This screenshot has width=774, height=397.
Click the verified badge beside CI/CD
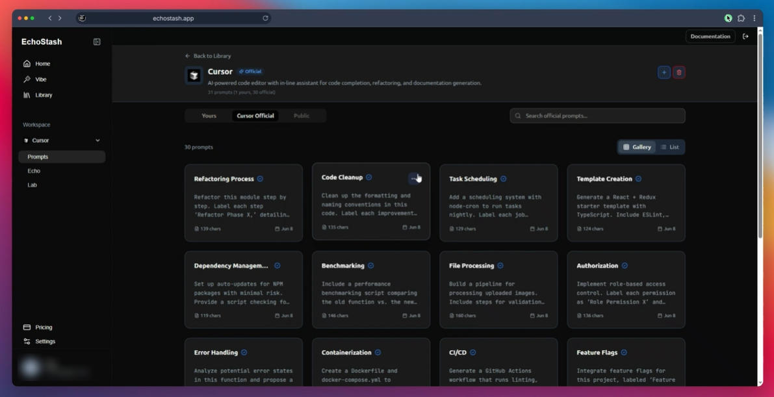point(472,353)
